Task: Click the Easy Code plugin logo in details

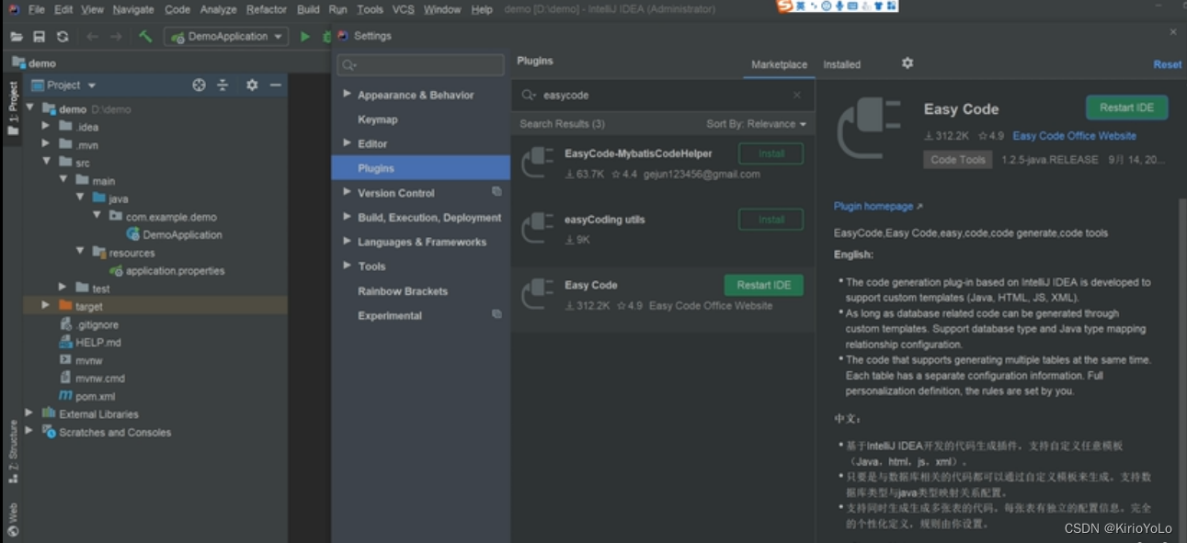Action: [x=869, y=129]
